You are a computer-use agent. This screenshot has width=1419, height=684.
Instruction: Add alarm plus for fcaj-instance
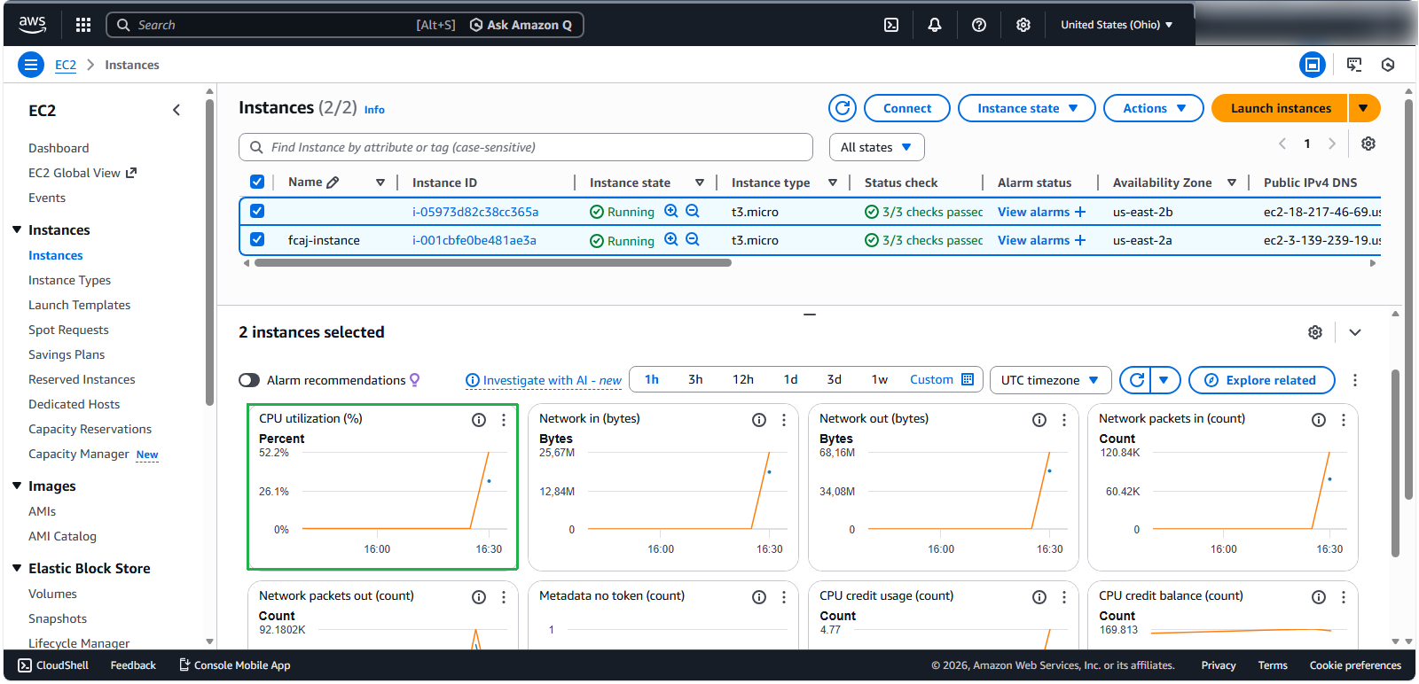[x=1080, y=240]
